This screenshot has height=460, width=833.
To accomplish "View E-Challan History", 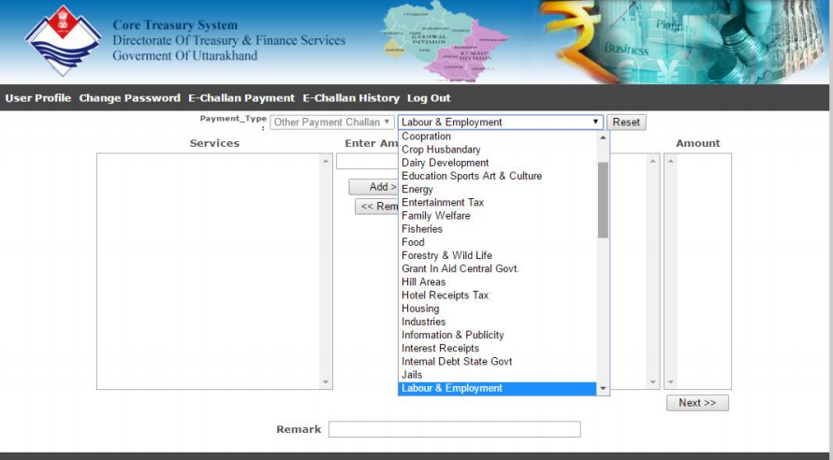I will coord(351,98).
